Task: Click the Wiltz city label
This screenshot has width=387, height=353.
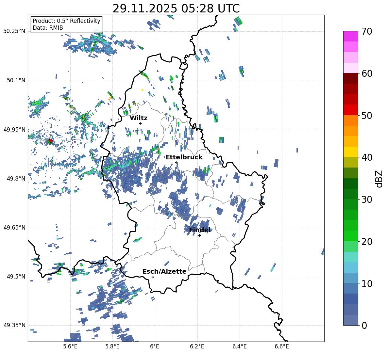Action: [x=139, y=118]
